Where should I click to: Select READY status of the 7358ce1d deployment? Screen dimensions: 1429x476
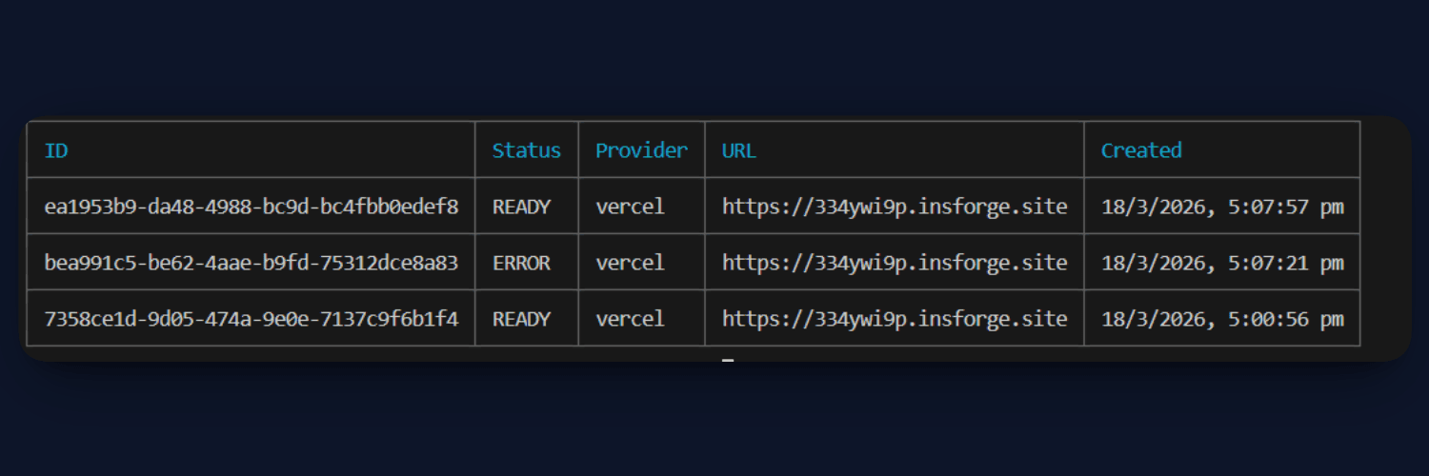[521, 319]
